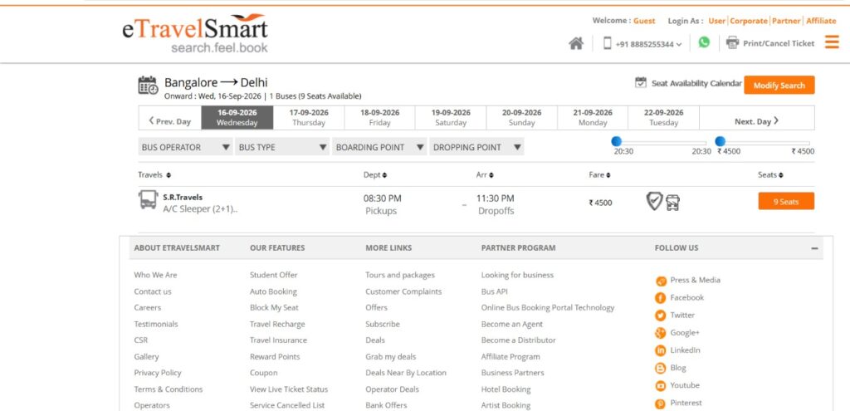Viewport: 850px width, 411px height.
Task: Open the Pinterest social icon
Action: pyautogui.click(x=660, y=404)
